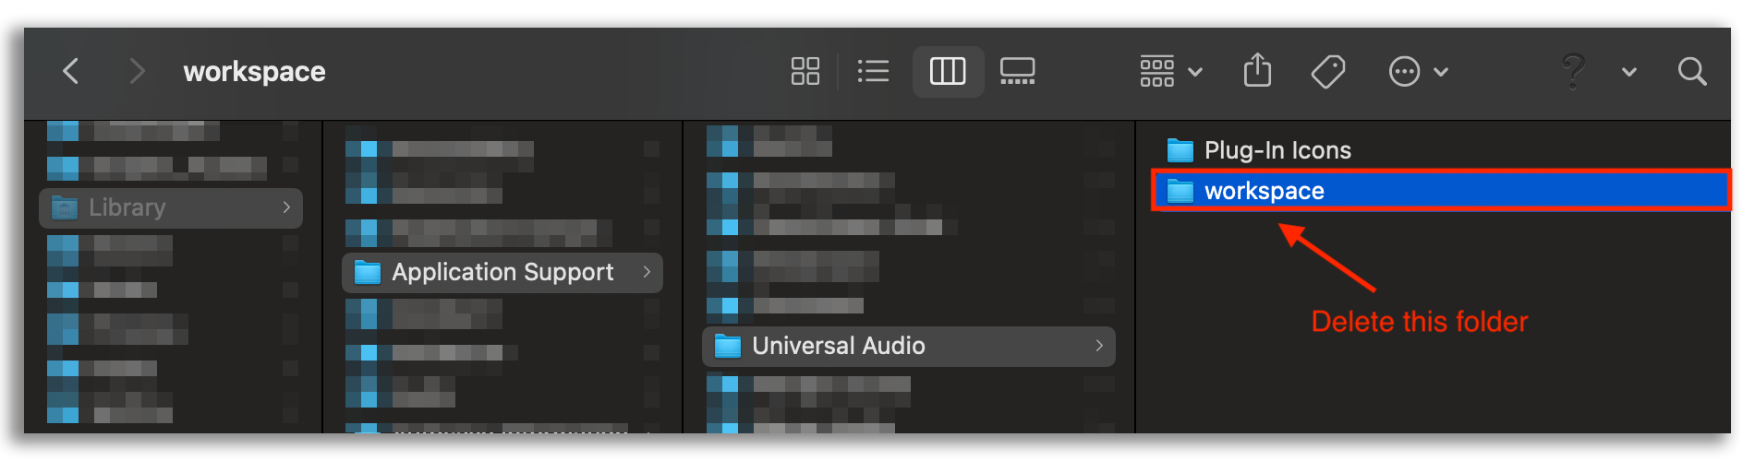Switch to gallery view
This screenshot has width=1755, height=461.
click(x=1017, y=71)
